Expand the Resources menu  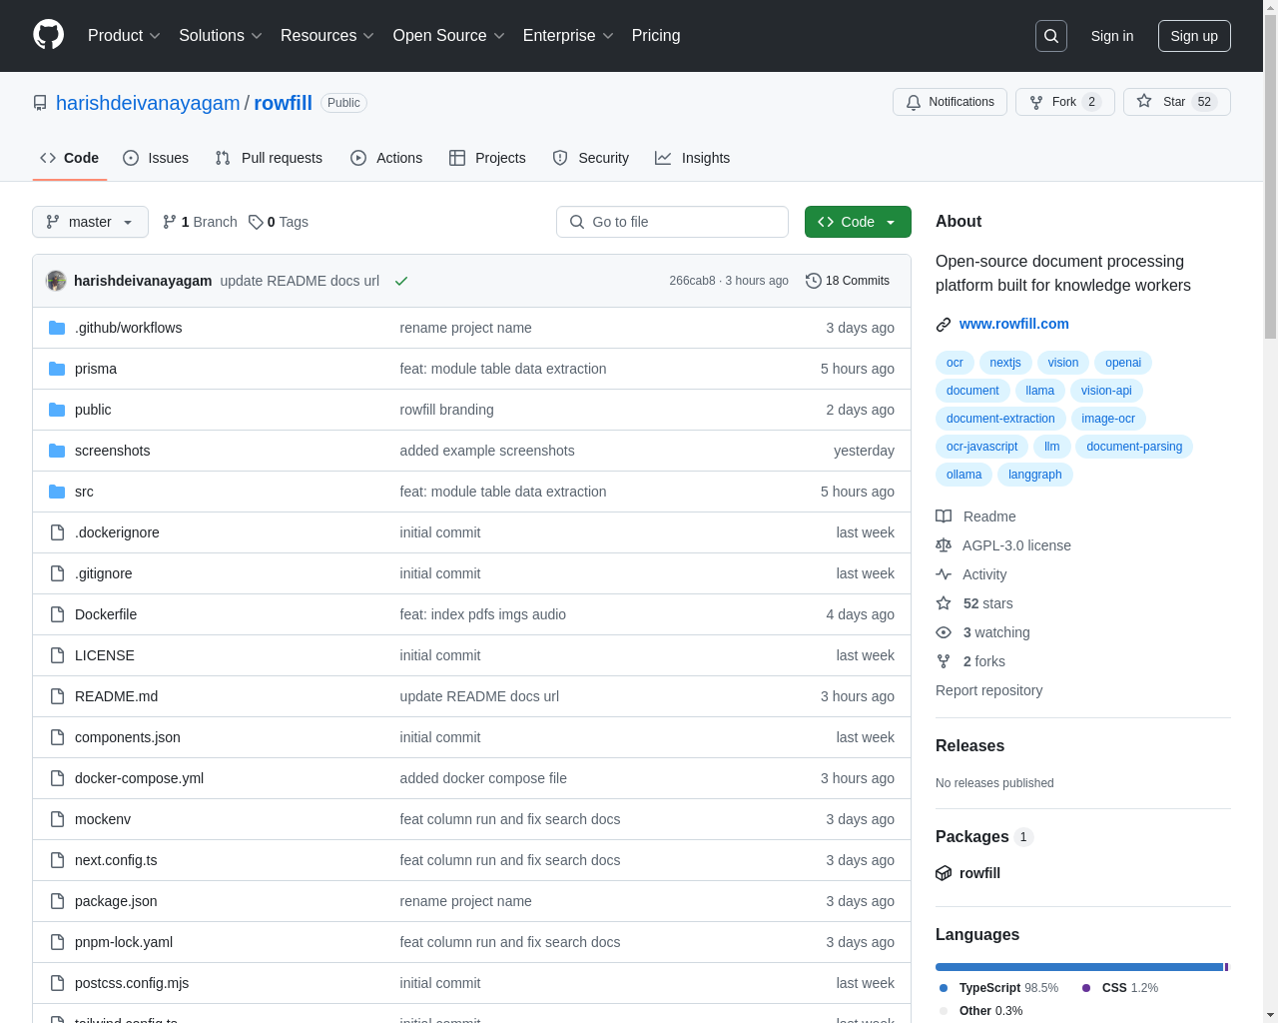pos(327,36)
